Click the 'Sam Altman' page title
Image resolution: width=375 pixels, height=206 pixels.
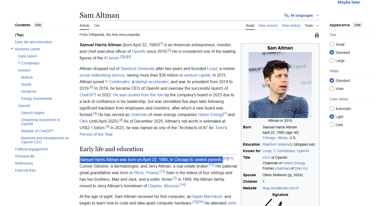click(x=99, y=15)
